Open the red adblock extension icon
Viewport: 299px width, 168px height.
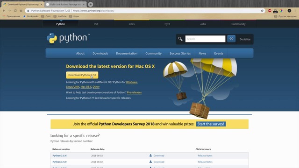[270, 11]
